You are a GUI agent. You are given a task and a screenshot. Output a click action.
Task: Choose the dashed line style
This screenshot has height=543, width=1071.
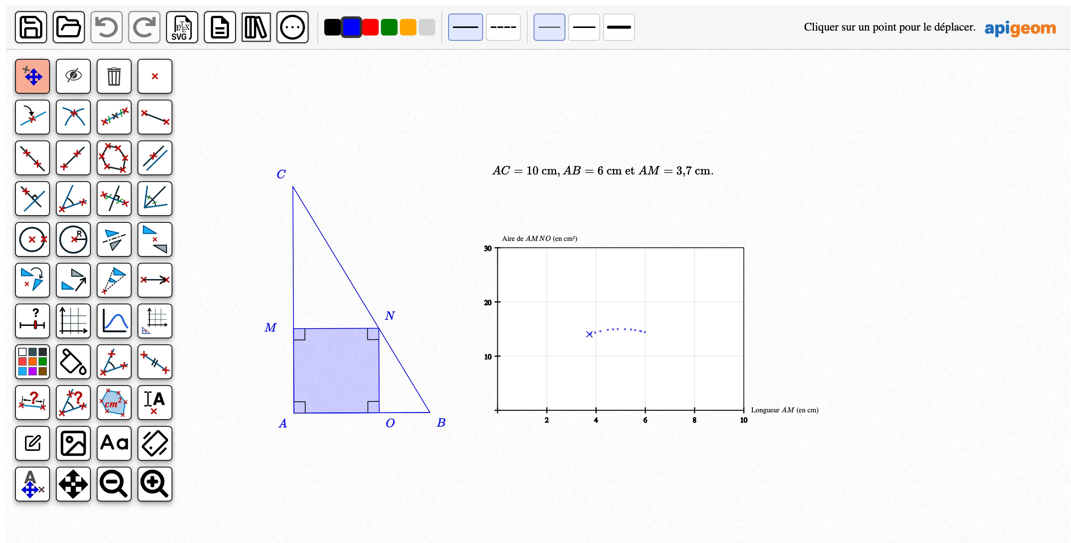tap(503, 28)
